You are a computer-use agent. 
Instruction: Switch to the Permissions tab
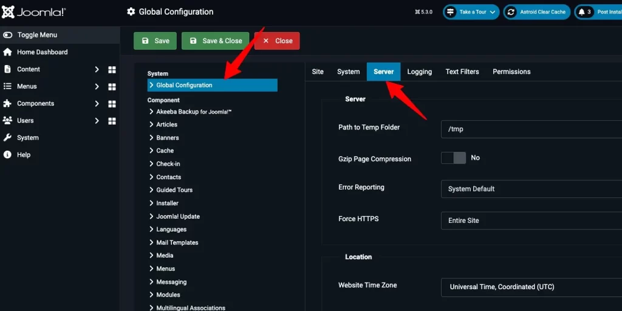tap(511, 72)
